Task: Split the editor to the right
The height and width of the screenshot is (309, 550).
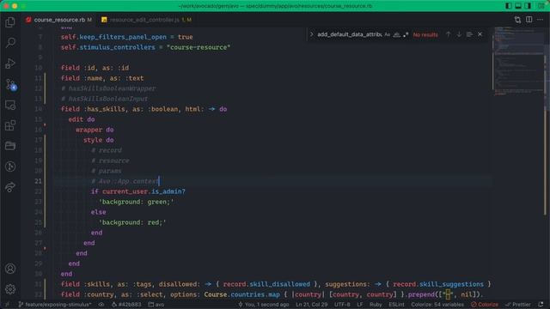Action: click(529, 20)
